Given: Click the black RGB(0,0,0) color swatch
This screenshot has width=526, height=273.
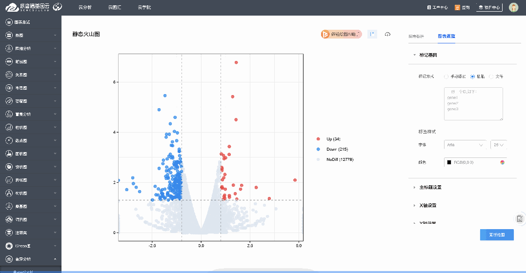Looking at the screenshot, I should click(448, 162).
